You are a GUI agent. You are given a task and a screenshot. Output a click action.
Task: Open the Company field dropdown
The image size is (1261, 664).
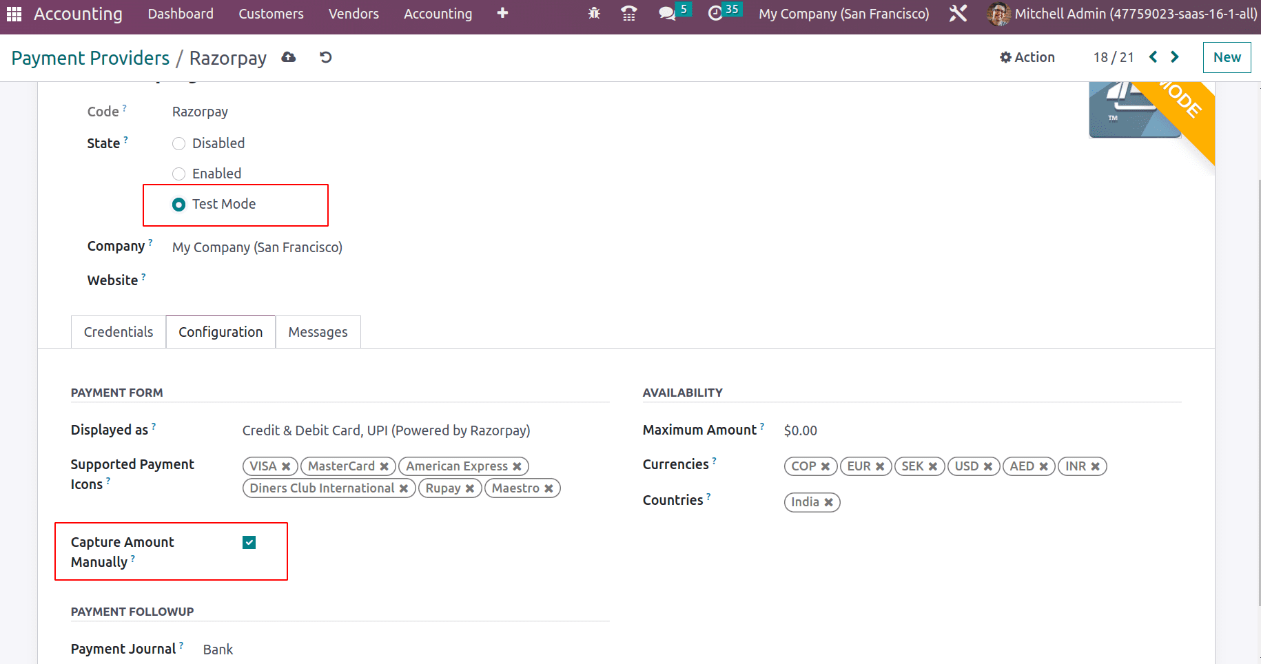[x=257, y=247]
